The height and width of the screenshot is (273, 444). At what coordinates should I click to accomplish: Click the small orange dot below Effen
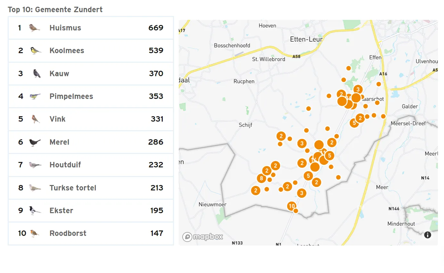349,68
